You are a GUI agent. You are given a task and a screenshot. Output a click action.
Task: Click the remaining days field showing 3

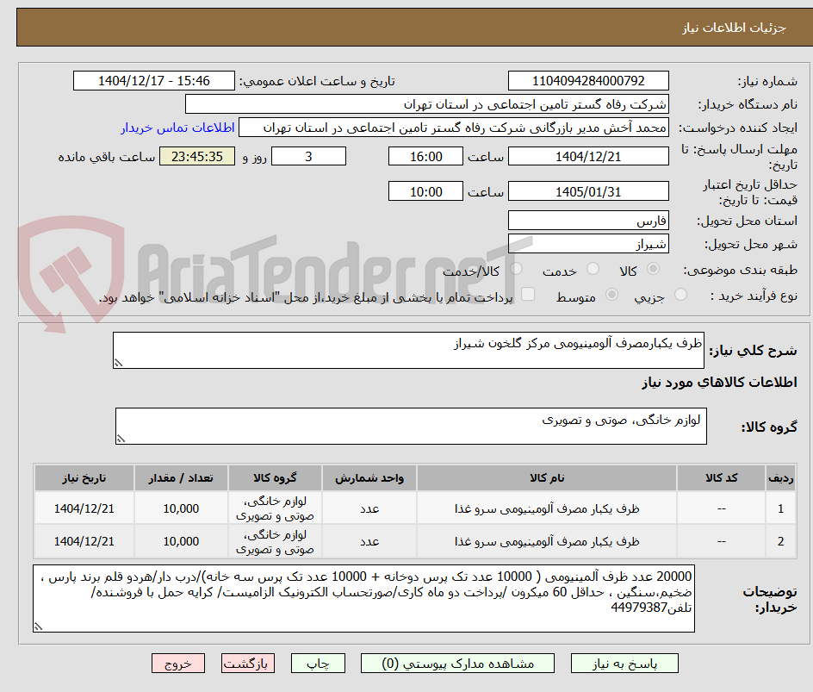308,156
